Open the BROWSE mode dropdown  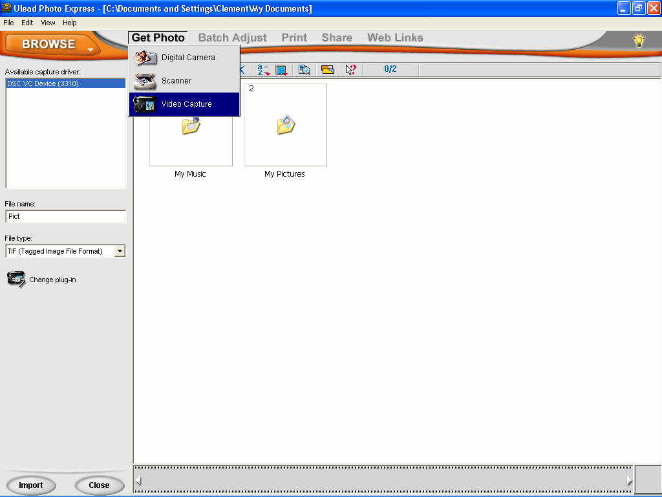tap(52, 44)
